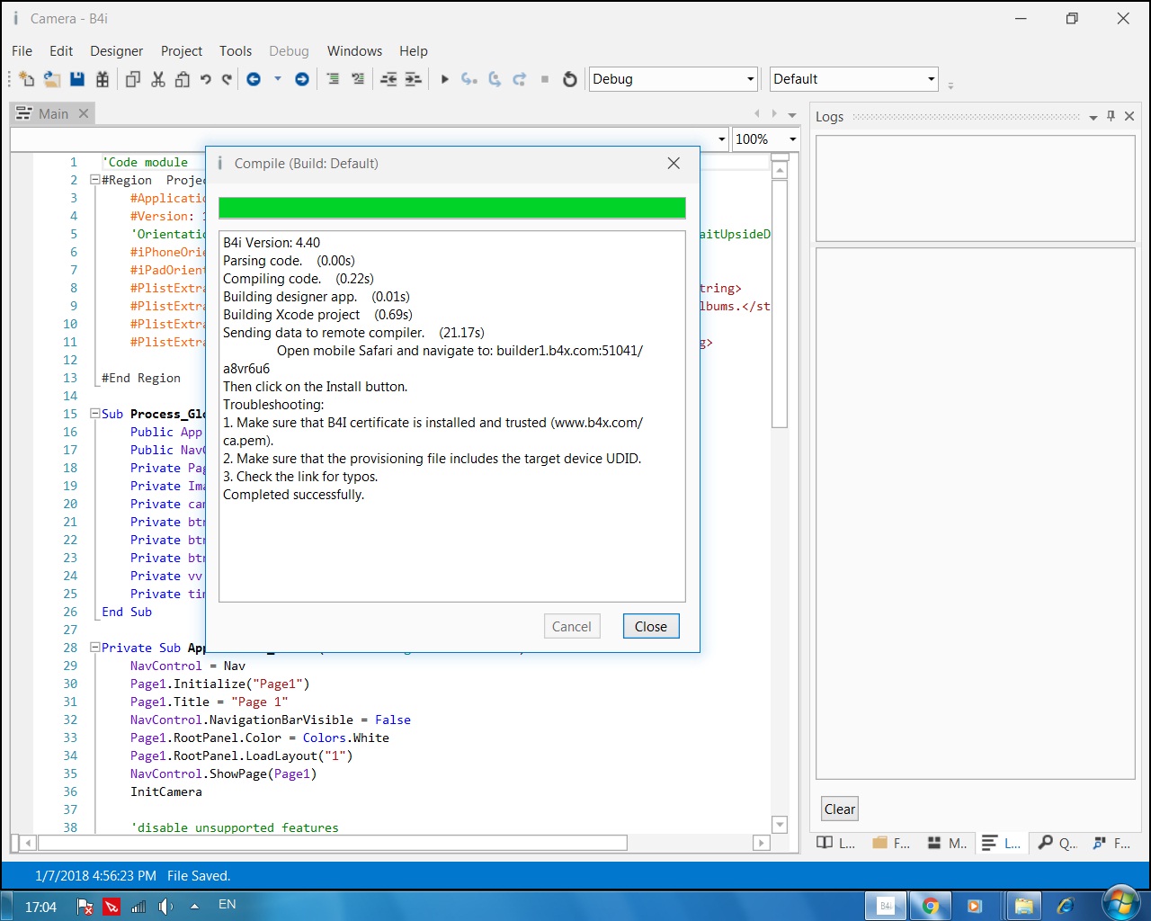This screenshot has width=1151, height=921.
Task: Click the New file icon in toolbar
Action: [26, 79]
